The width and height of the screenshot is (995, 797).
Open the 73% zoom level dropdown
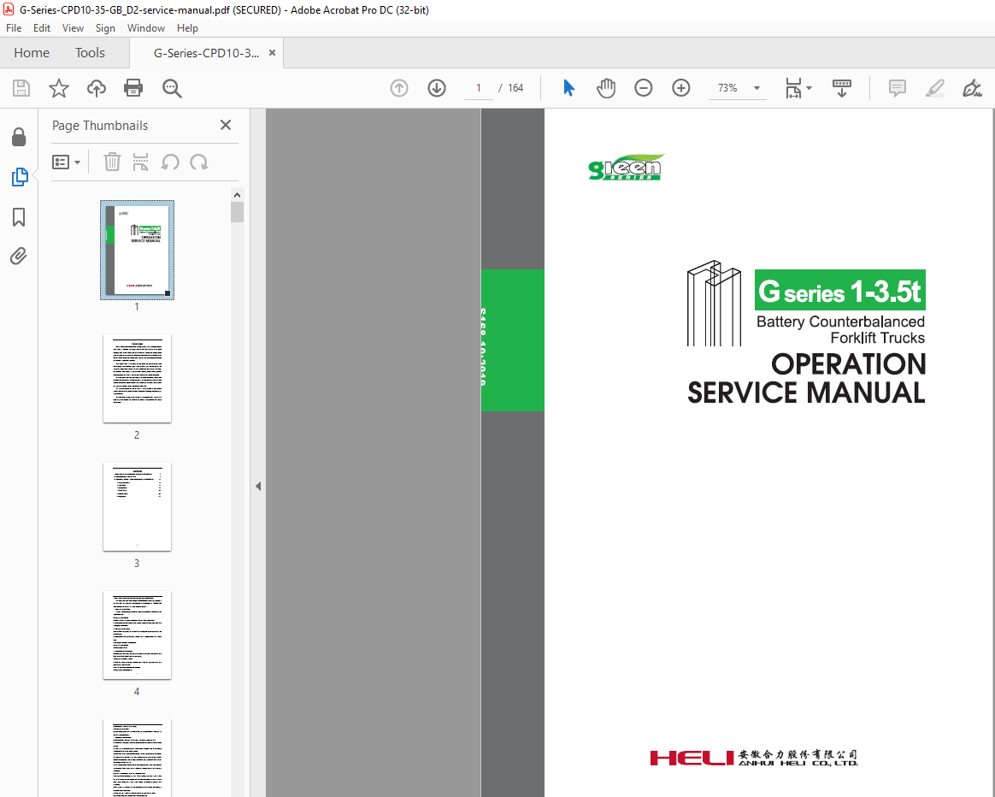pos(738,88)
